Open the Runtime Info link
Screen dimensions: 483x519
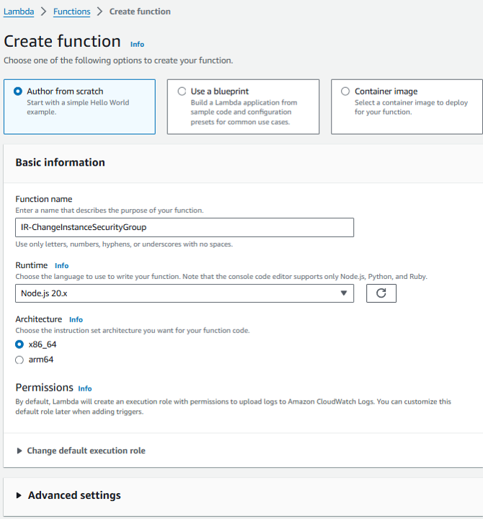click(x=61, y=266)
